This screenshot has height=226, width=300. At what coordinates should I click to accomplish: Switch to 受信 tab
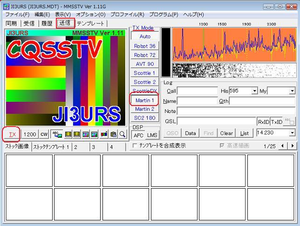[29, 23]
